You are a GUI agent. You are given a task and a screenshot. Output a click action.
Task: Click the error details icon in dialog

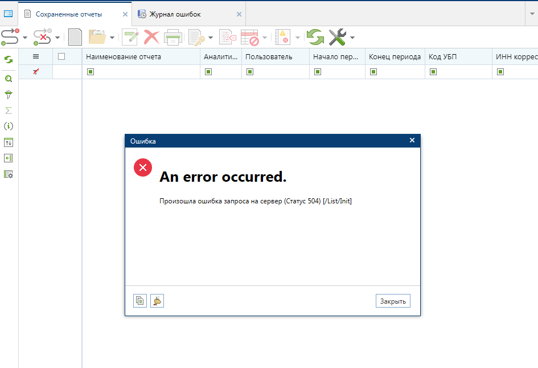(157, 301)
